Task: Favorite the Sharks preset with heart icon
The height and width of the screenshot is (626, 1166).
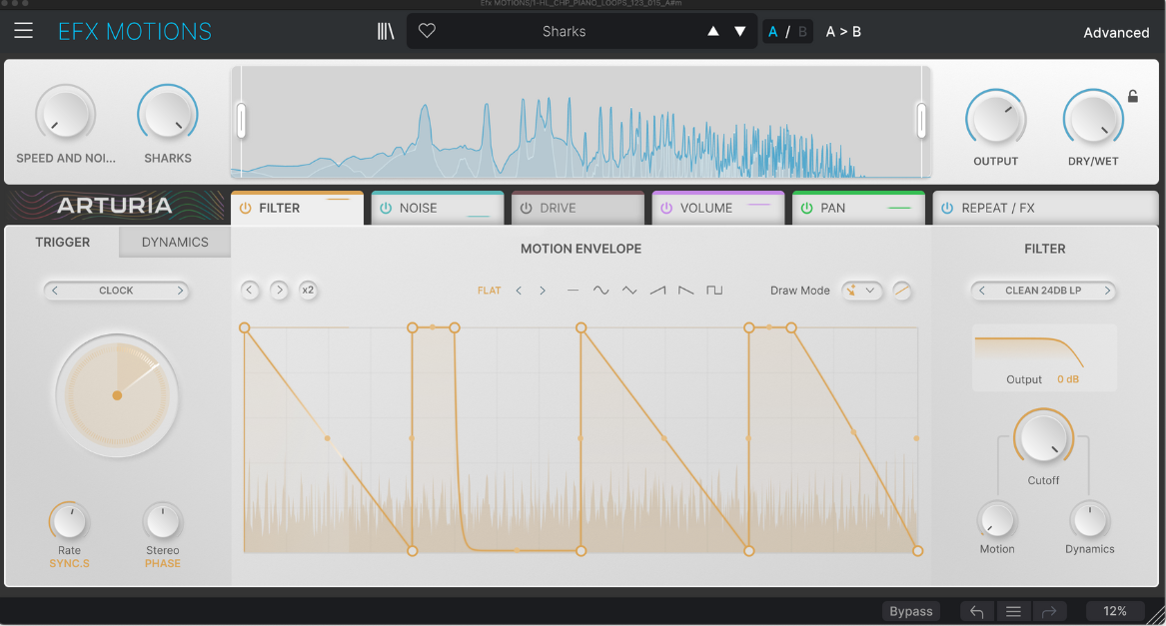Action: coord(427,31)
